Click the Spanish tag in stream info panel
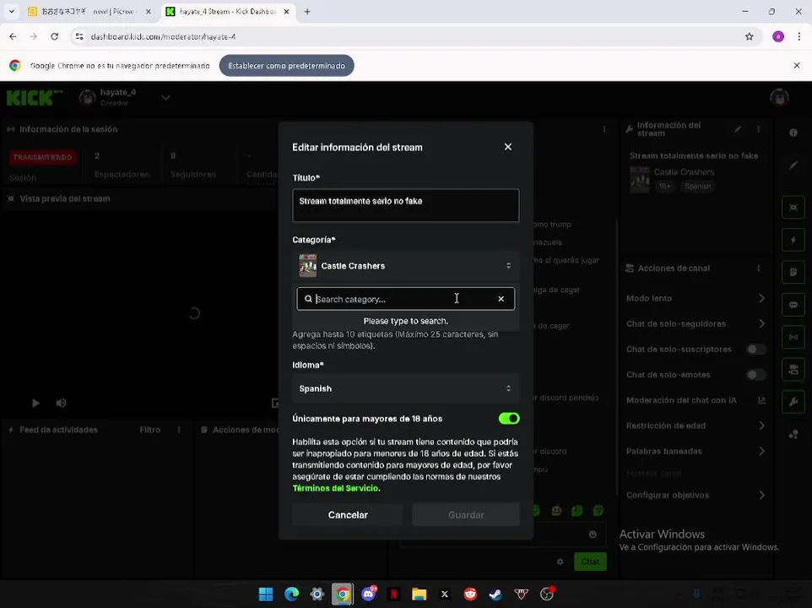This screenshot has width=812, height=608. (697, 187)
